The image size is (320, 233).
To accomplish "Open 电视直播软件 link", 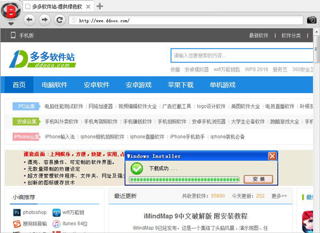I will (280, 106).
